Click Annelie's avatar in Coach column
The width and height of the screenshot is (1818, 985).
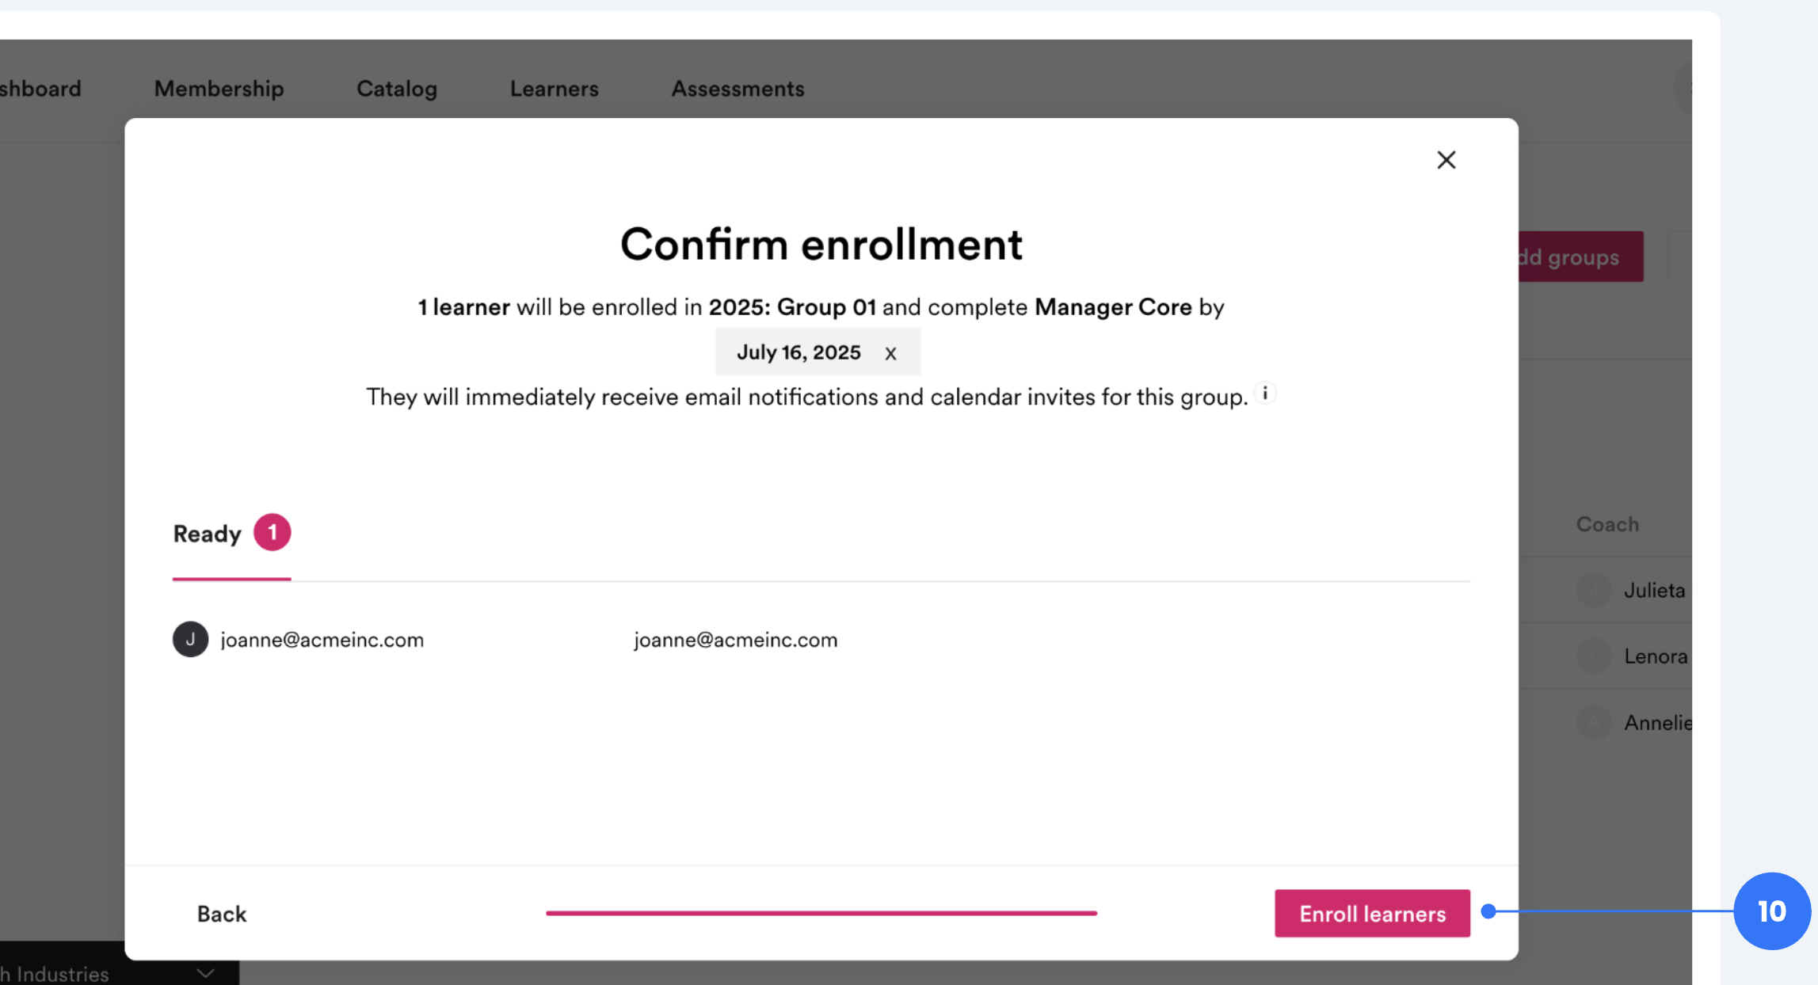pyautogui.click(x=1594, y=722)
